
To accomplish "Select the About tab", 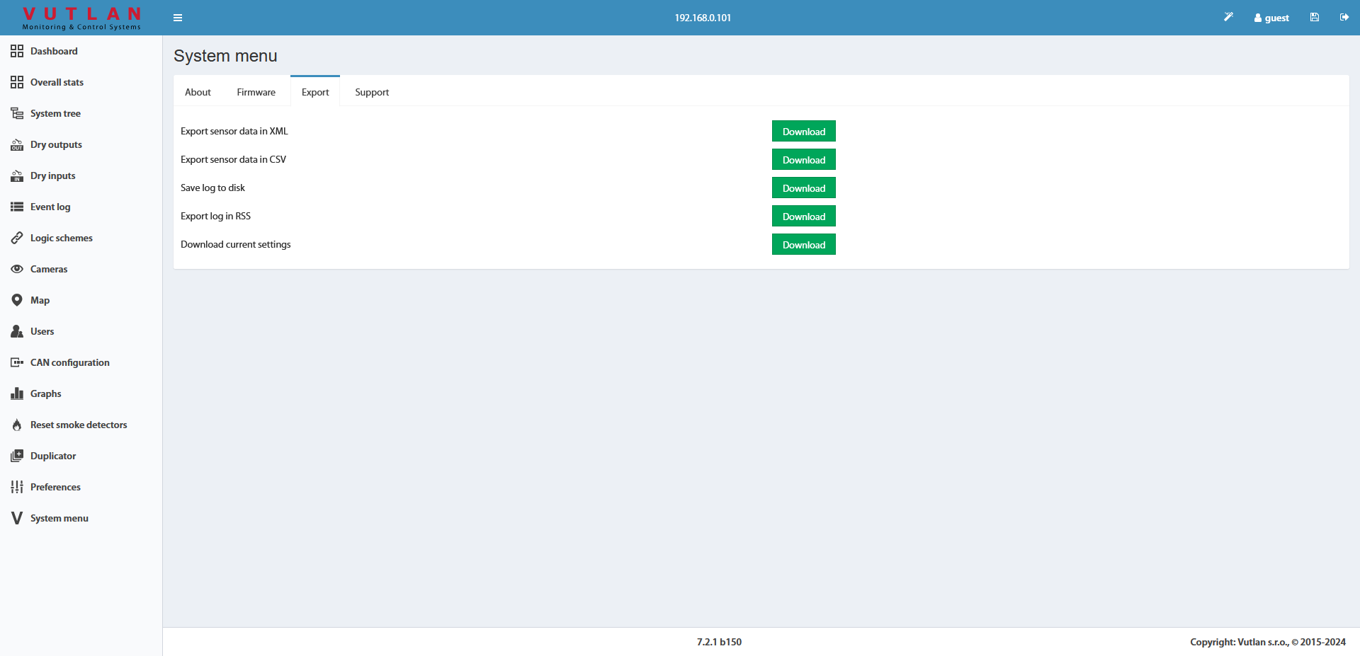I will (198, 91).
